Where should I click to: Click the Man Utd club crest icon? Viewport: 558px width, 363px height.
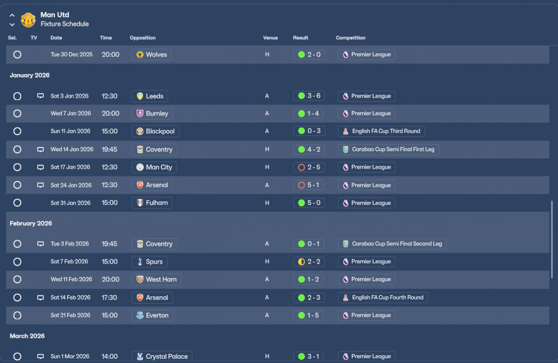[x=28, y=20]
